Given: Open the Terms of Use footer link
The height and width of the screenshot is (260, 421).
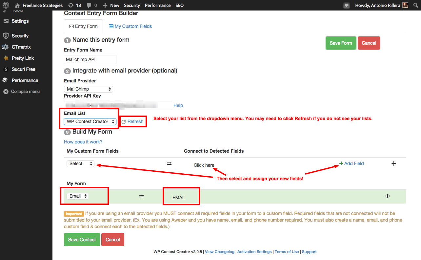Looking at the screenshot, I should [287, 252].
